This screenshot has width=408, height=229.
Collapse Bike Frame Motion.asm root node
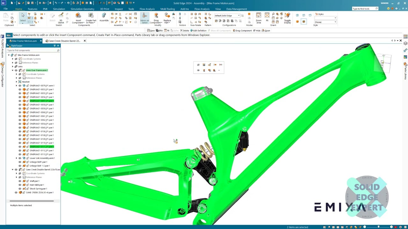[x=9, y=55]
